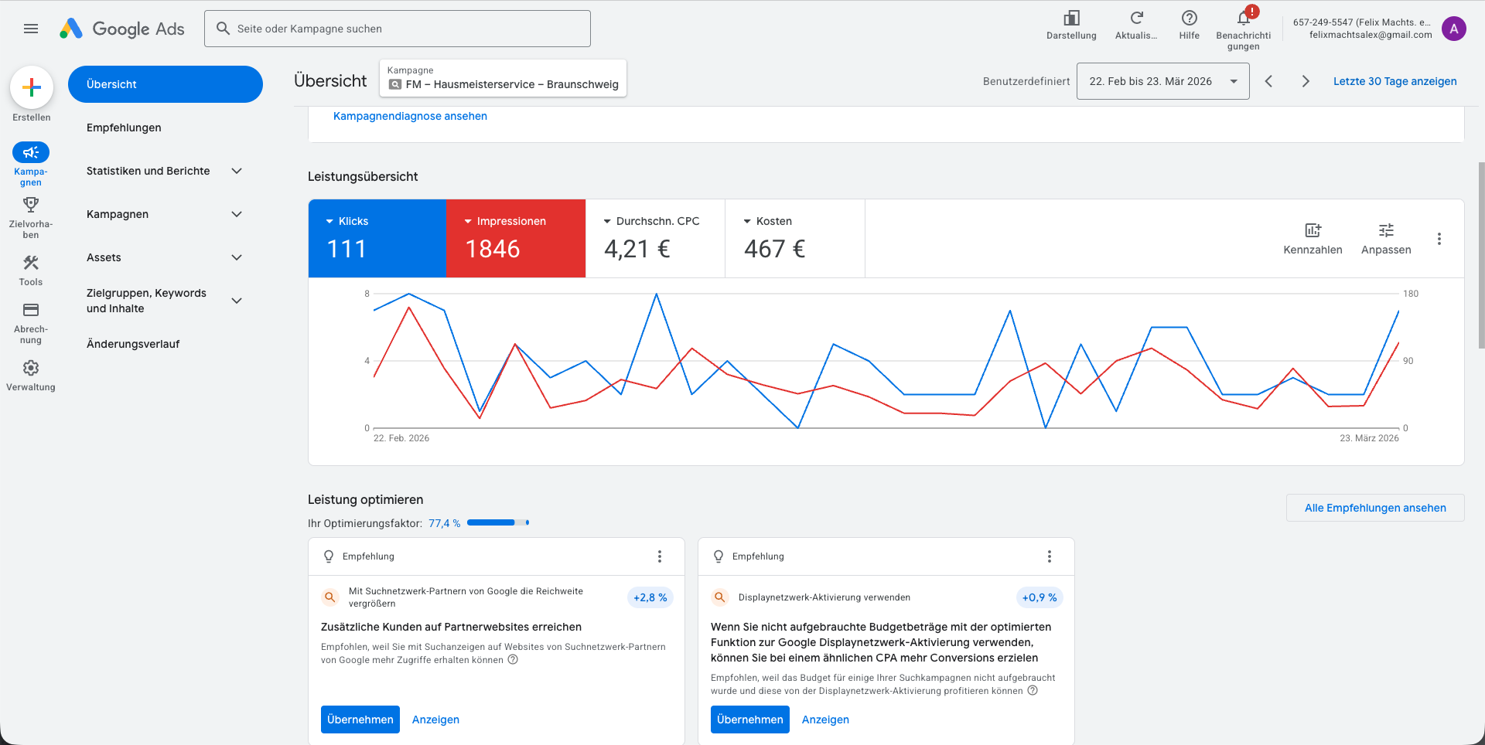Click the Benachrichtigungen bell icon
The width and height of the screenshot is (1485, 745).
pyautogui.click(x=1243, y=19)
